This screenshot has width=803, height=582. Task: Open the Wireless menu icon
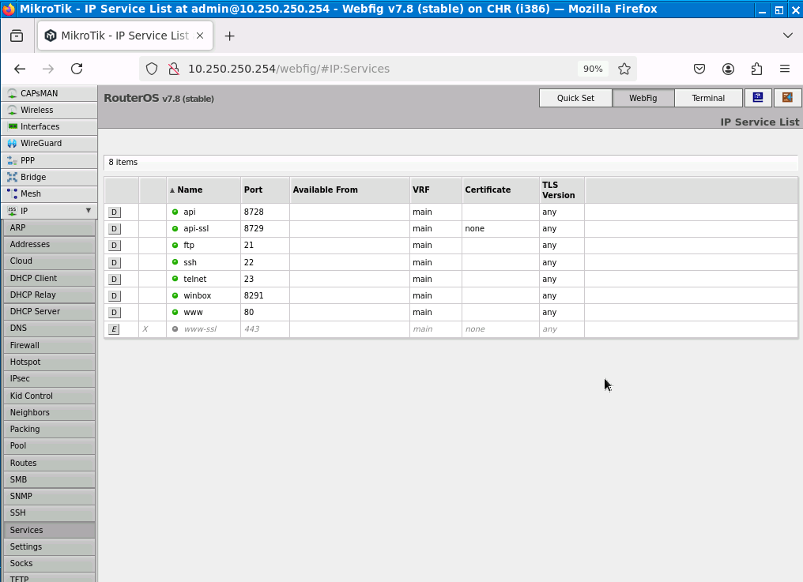(x=13, y=110)
